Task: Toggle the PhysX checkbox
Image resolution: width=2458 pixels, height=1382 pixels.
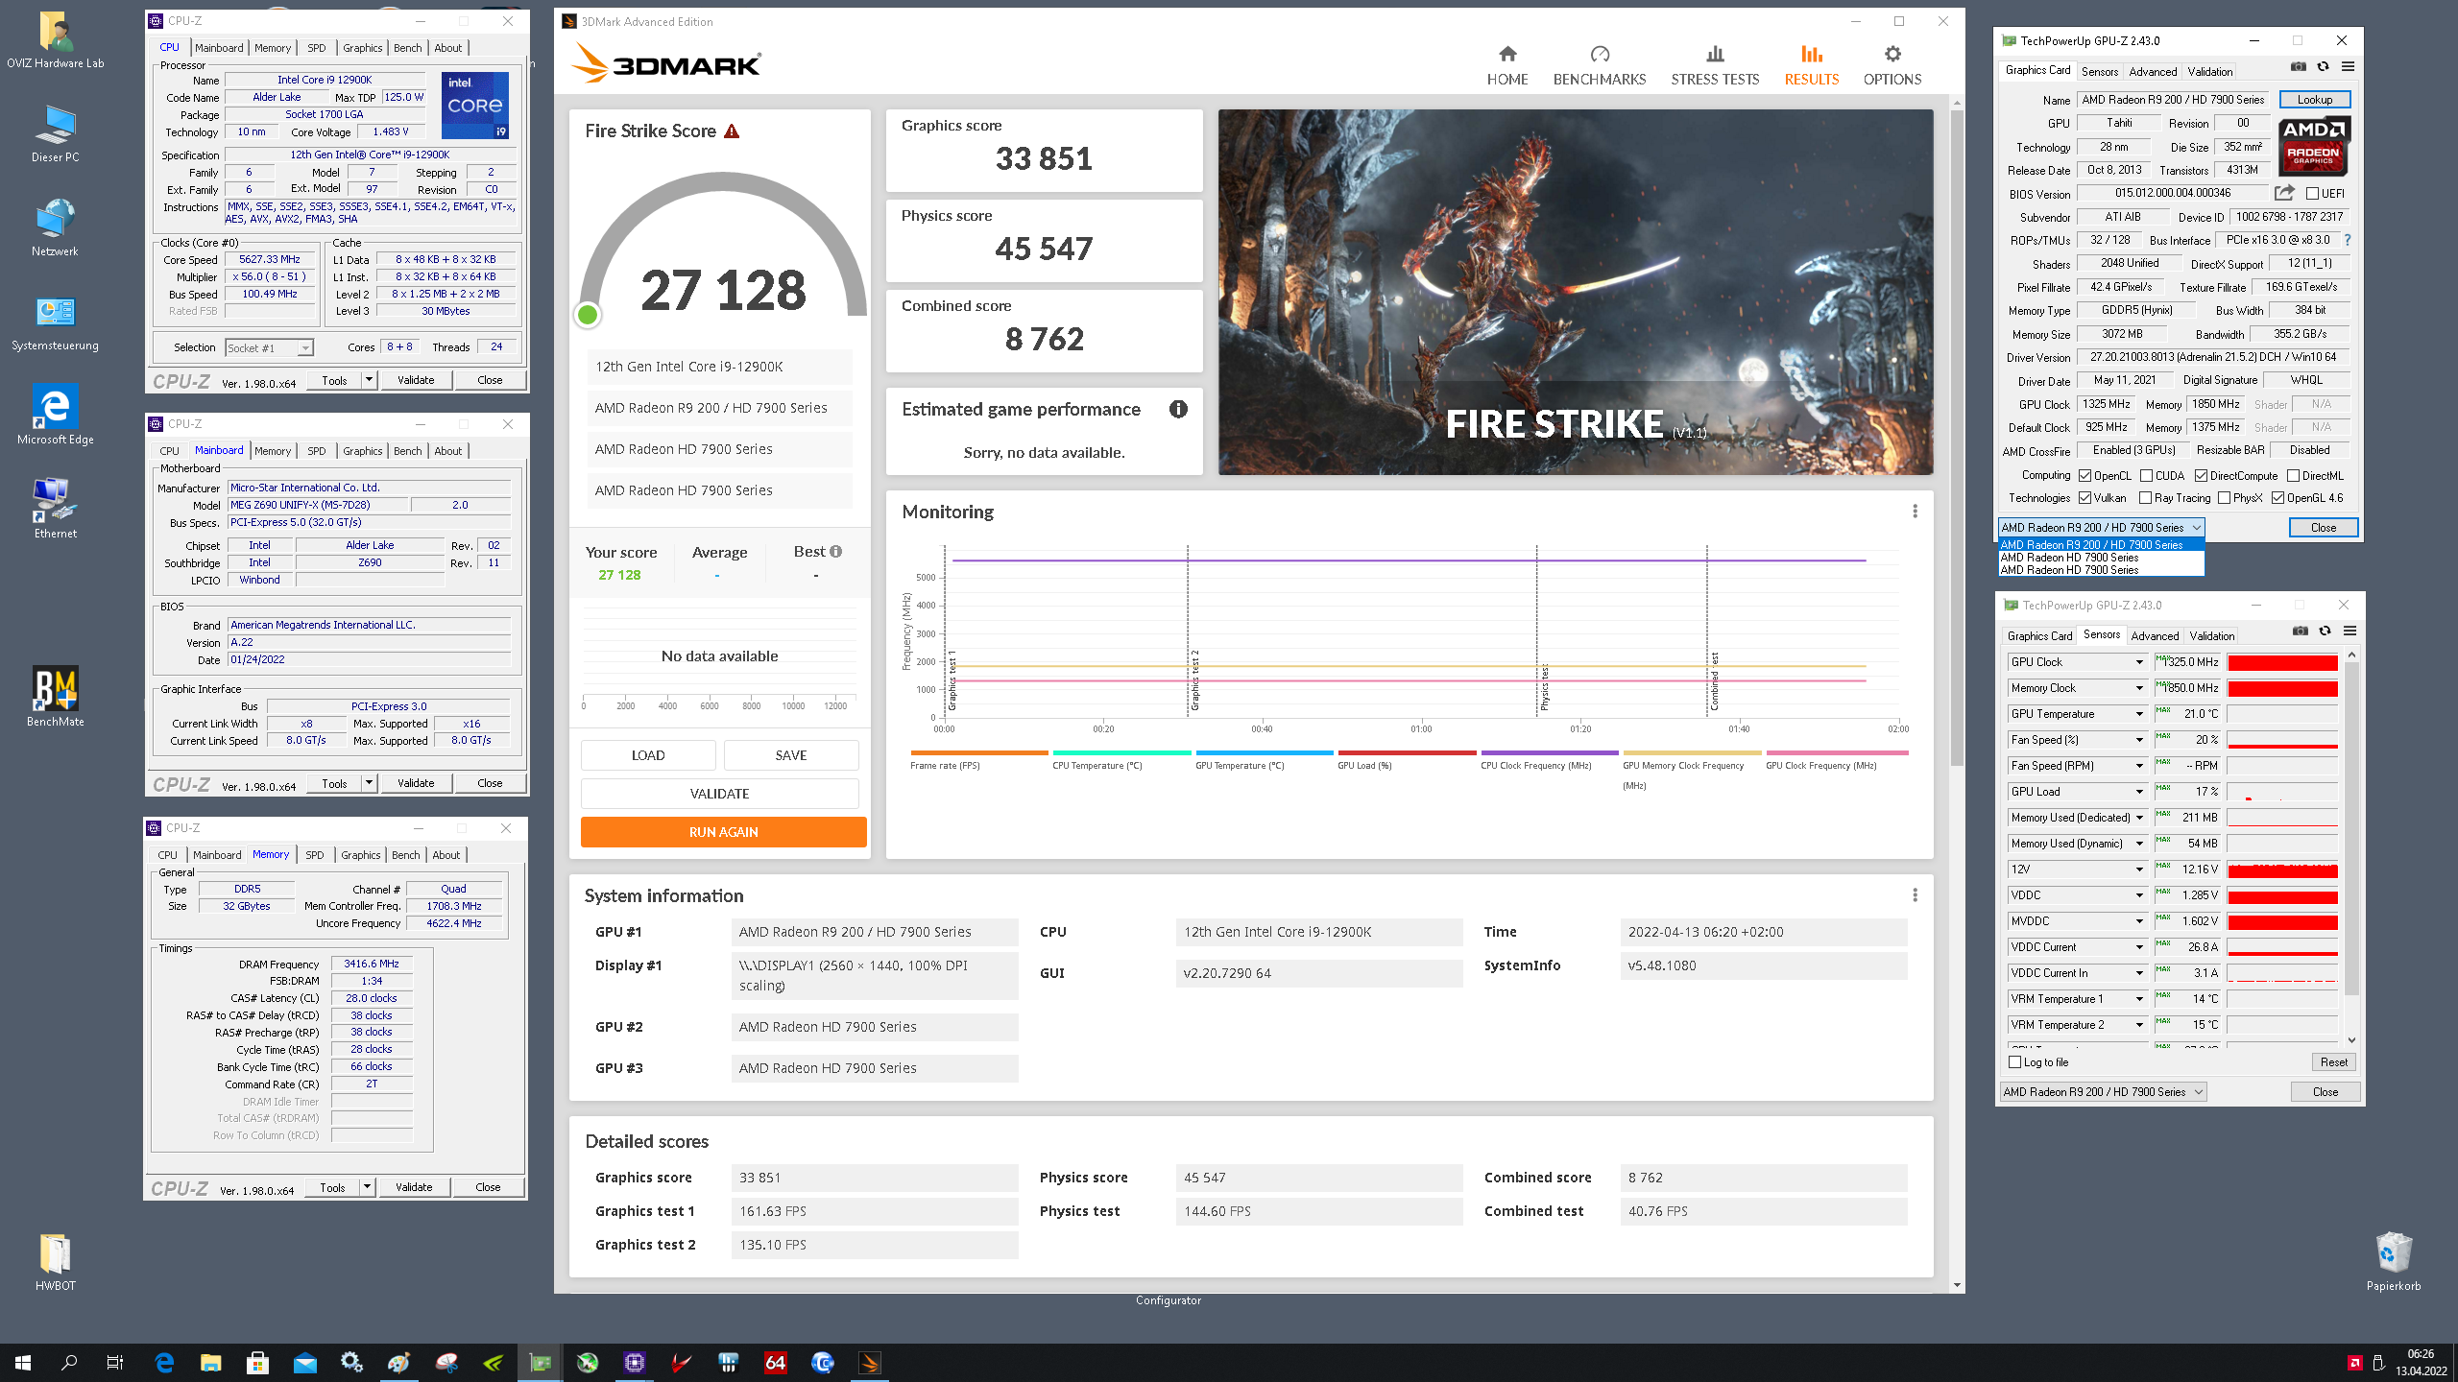Action: coord(2224,498)
